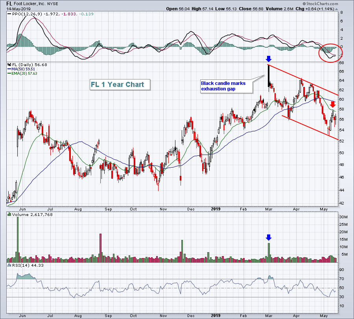Click the NYSE exchange label

point(53,4)
